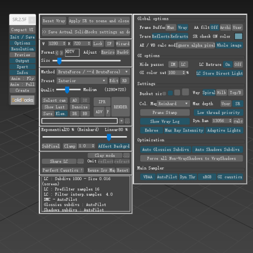This screenshot has height=253, width=253.
Task: Click Apply SR to scene and close
Action: click(99, 21)
